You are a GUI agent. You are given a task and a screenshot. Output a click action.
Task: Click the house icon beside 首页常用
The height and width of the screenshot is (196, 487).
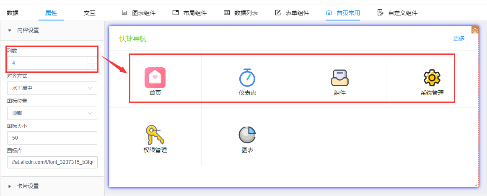click(329, 13)
